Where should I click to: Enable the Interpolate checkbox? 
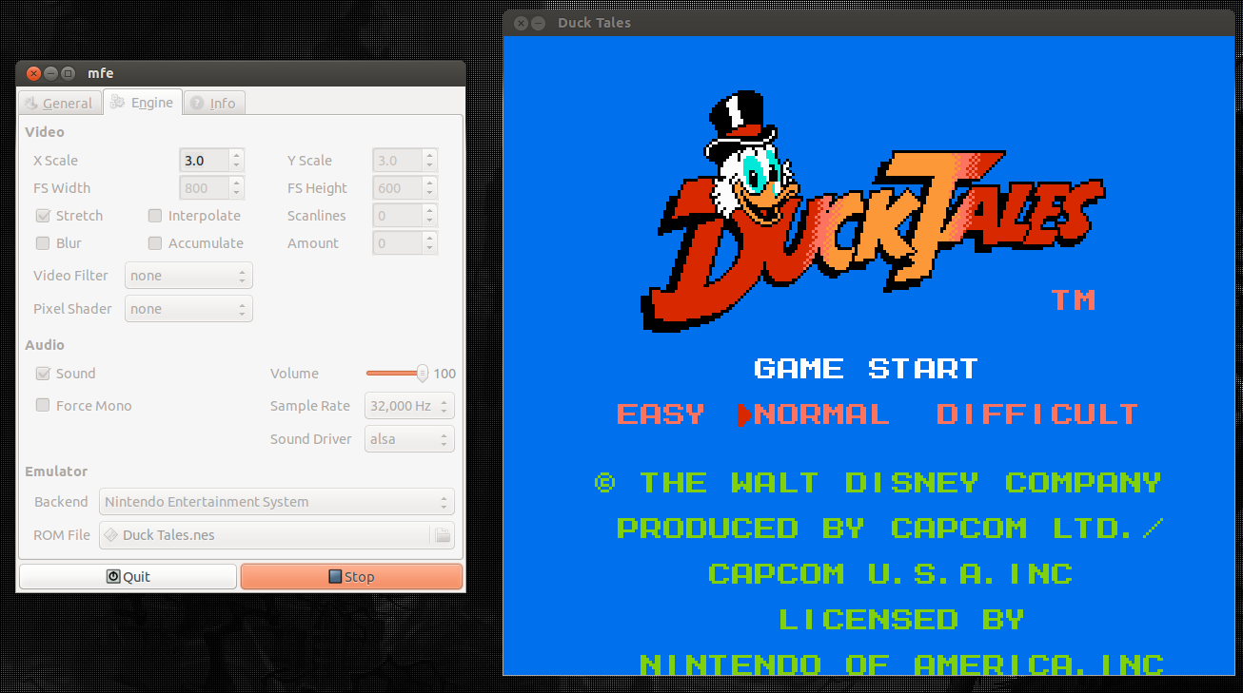(155, 216)
